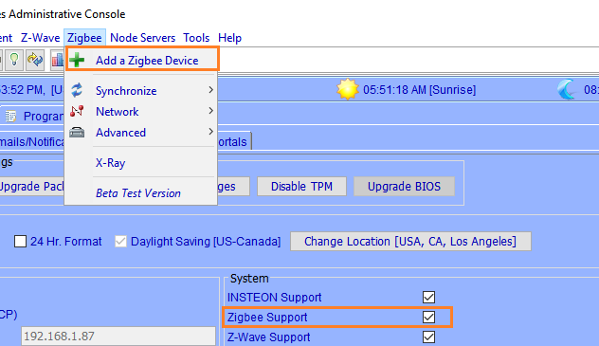Open the Node Servers menu
The height and width of the screenshot is (346, 599).
[142, 38]
